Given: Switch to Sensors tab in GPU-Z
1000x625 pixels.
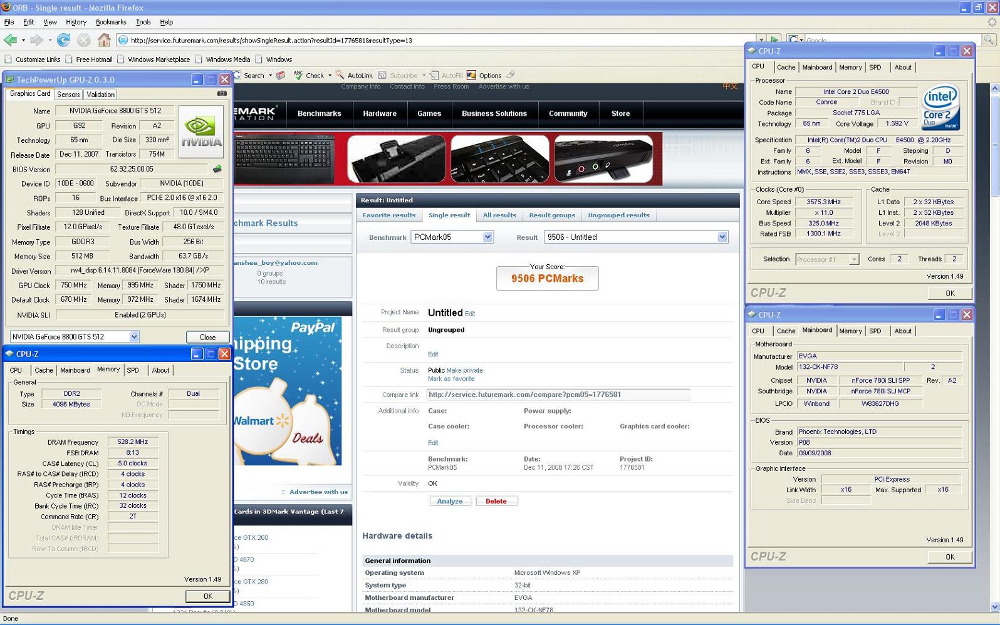Looking at the screenshot, I should 68,95.
